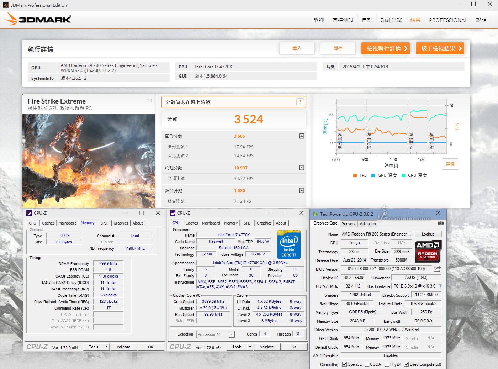The image size is (498, 369).
Task: Click Validate in CPU-Z memory window
Action: [123, 347]
